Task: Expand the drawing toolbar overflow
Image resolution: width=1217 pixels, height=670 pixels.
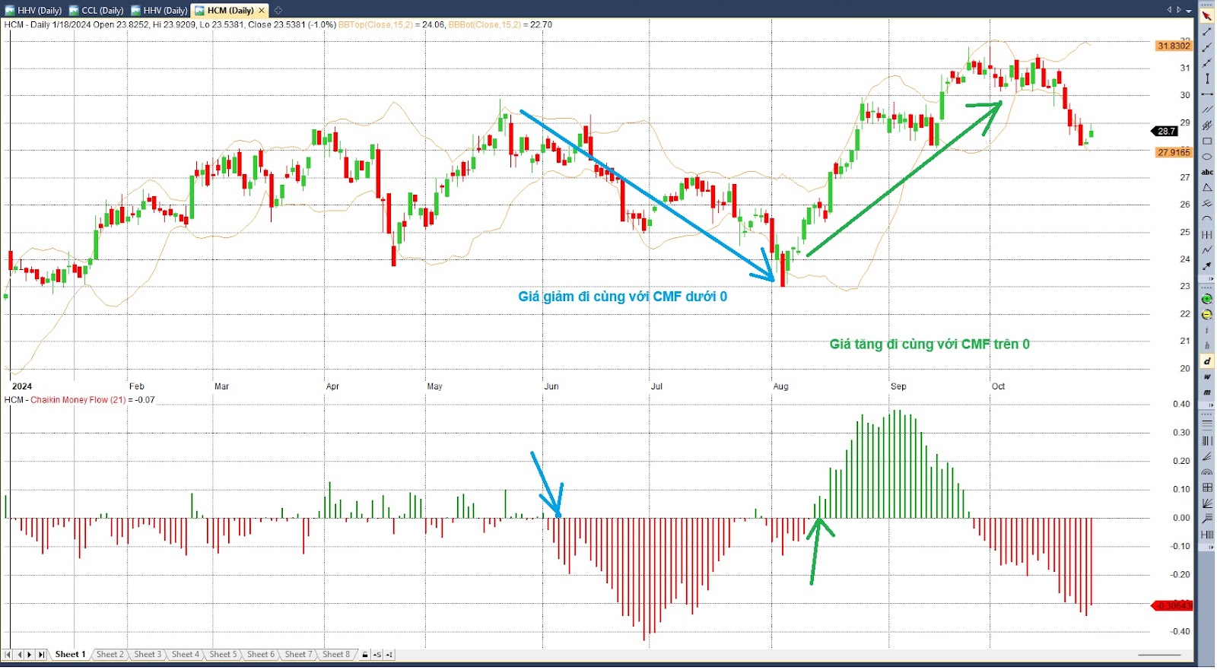Action: click(x=1211, y=279)
